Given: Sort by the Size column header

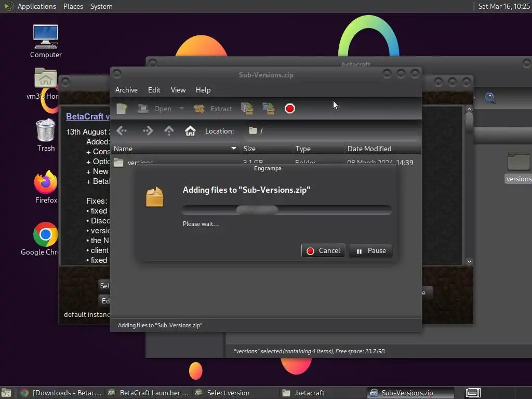Looking at the screenshot, I should [266, 149].
